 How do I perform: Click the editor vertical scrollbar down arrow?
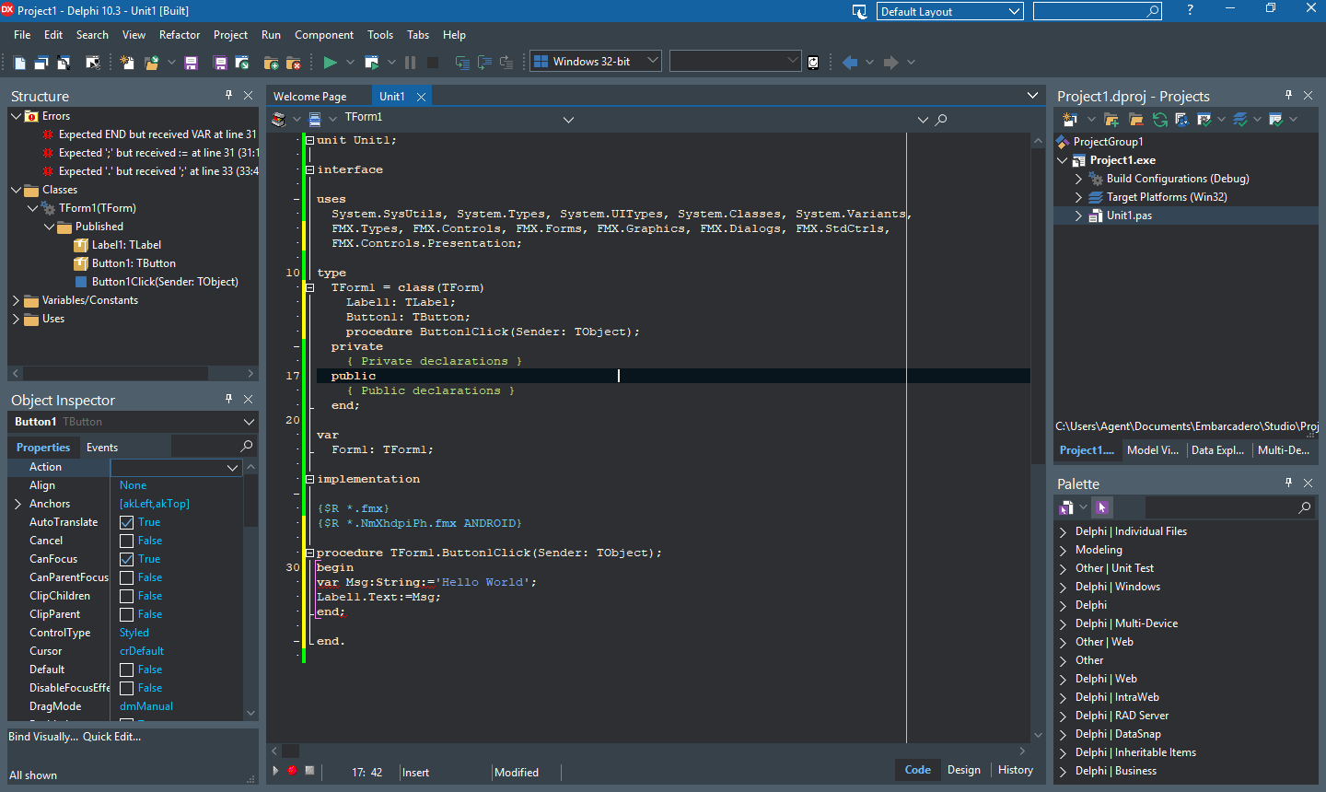click(1039, 735)
